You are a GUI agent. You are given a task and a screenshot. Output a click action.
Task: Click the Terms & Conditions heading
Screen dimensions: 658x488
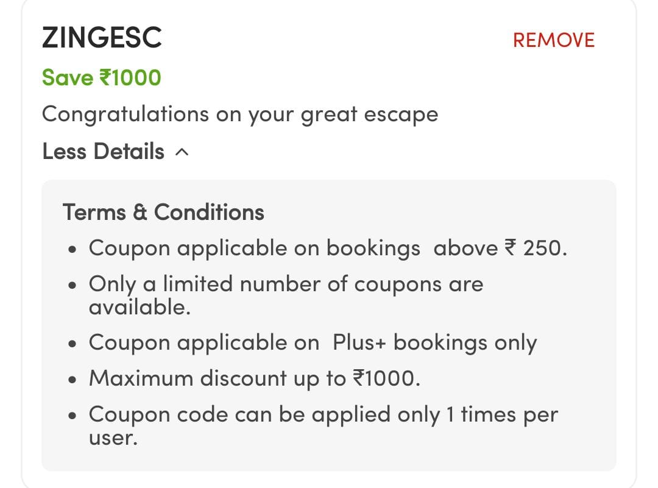[163, 212]
